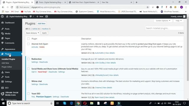Tick the select-all plugins checkbox in header
This screenshot has height=106, width=189.
(x=28, y=39)
